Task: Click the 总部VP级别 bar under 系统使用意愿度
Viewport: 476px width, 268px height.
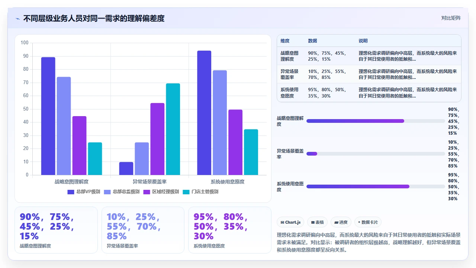Action: pos(205,113)
